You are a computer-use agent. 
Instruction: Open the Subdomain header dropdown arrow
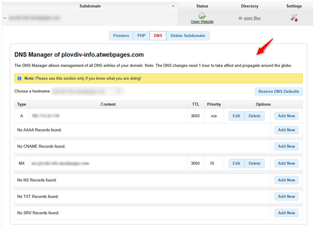pyautogui.click(x=173, y=6)
